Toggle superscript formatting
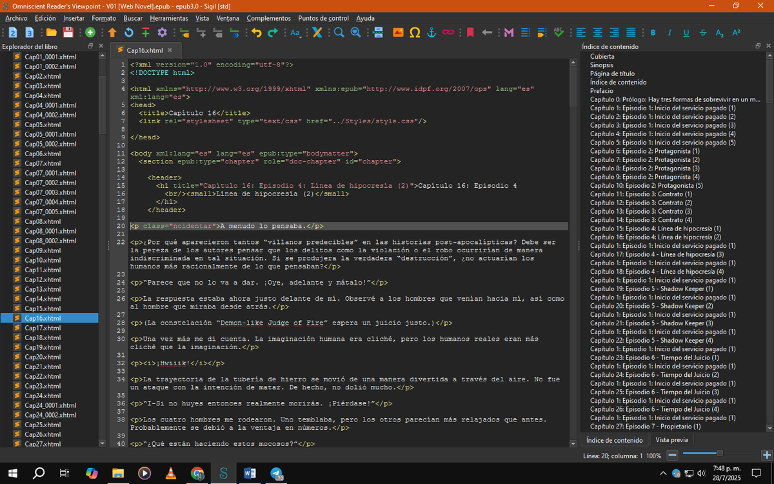Screen dimensions: 774x484 pyautogui.click(x=737, y=32)
